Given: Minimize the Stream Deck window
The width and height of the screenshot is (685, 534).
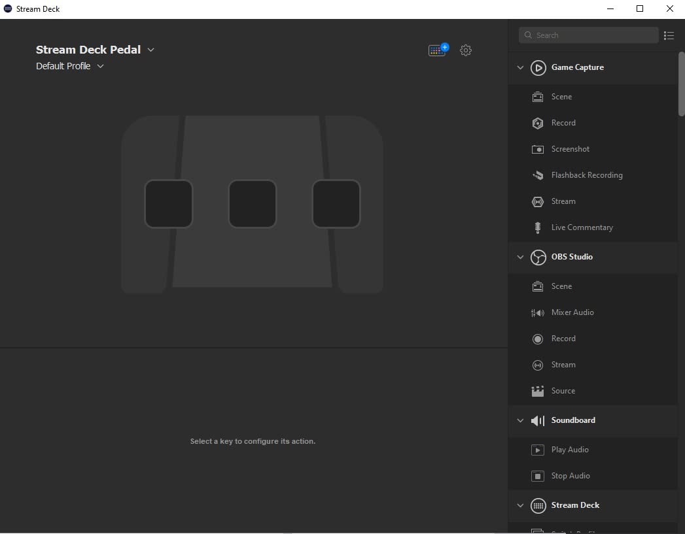Looking at the screenshot, I should pyautogui.click(x=610, y=8).
